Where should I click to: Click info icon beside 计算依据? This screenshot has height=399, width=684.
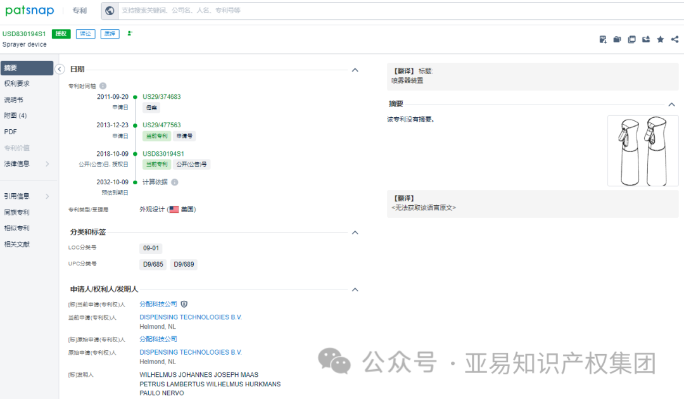(x=174, y=182)
